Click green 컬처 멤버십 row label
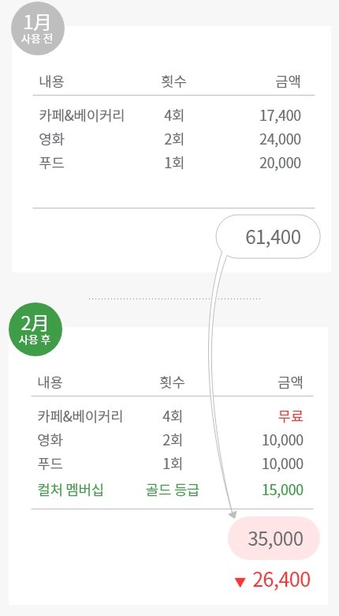339x616 pixels. [71, 490]
